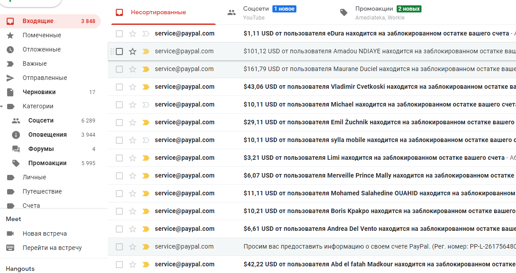Image resolution: width=516 pixels, height=273 pixels.
Task: Select checkbox for Maurane Duciel email
Action: point(119,69)
